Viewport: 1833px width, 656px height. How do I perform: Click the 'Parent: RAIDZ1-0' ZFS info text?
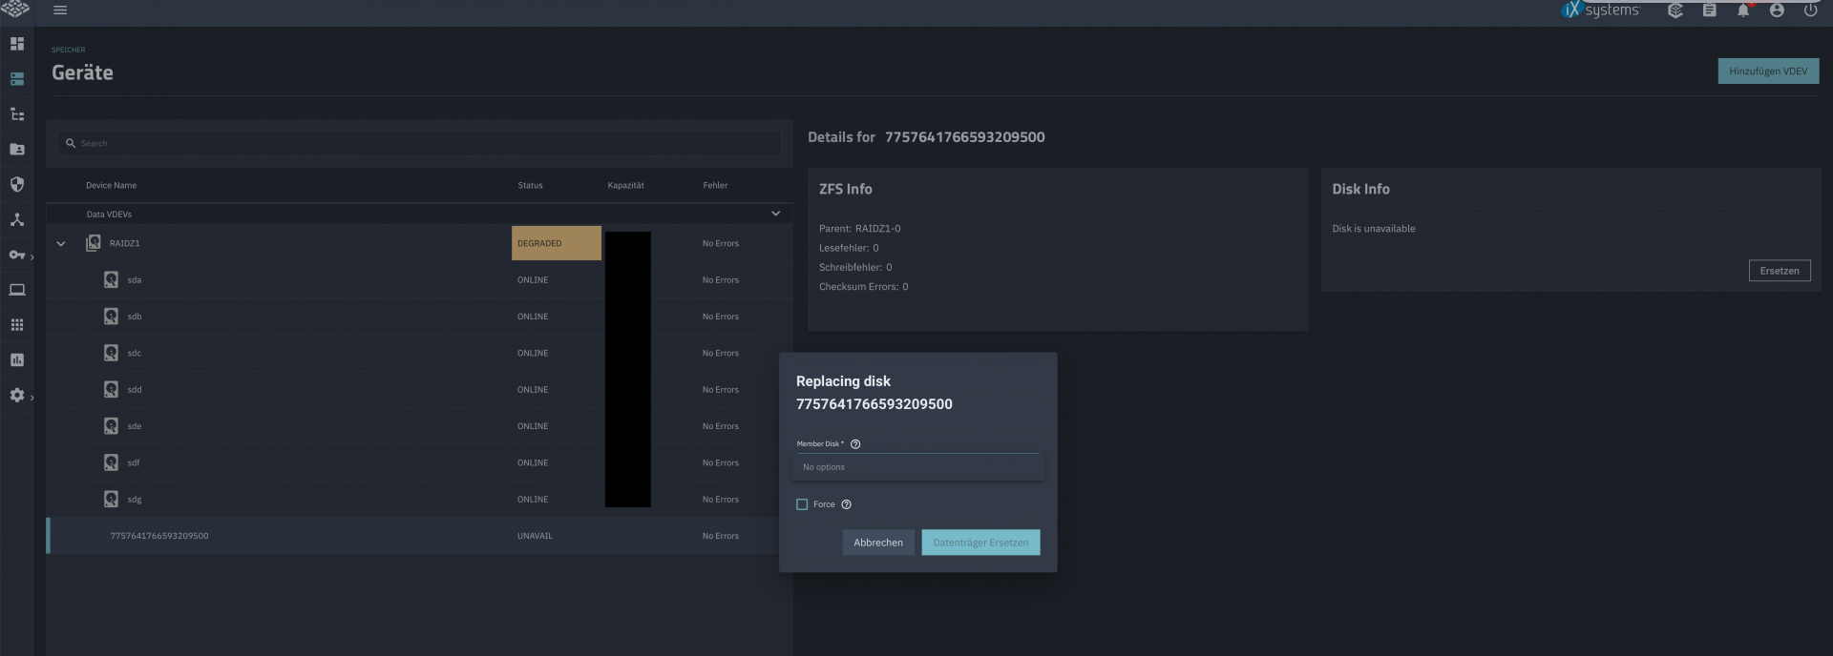click(859, 229)
